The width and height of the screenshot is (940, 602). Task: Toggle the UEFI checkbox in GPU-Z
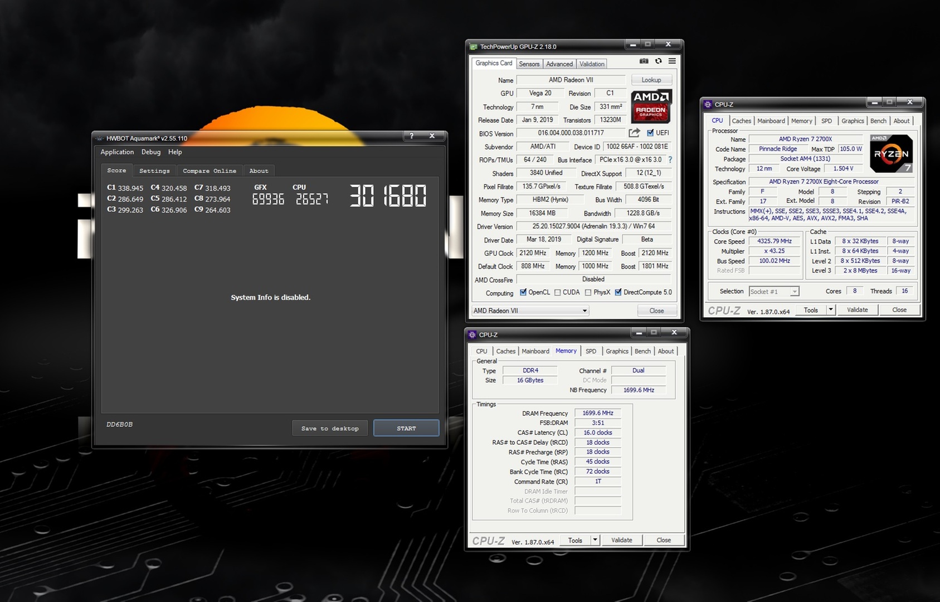(650, 133)
